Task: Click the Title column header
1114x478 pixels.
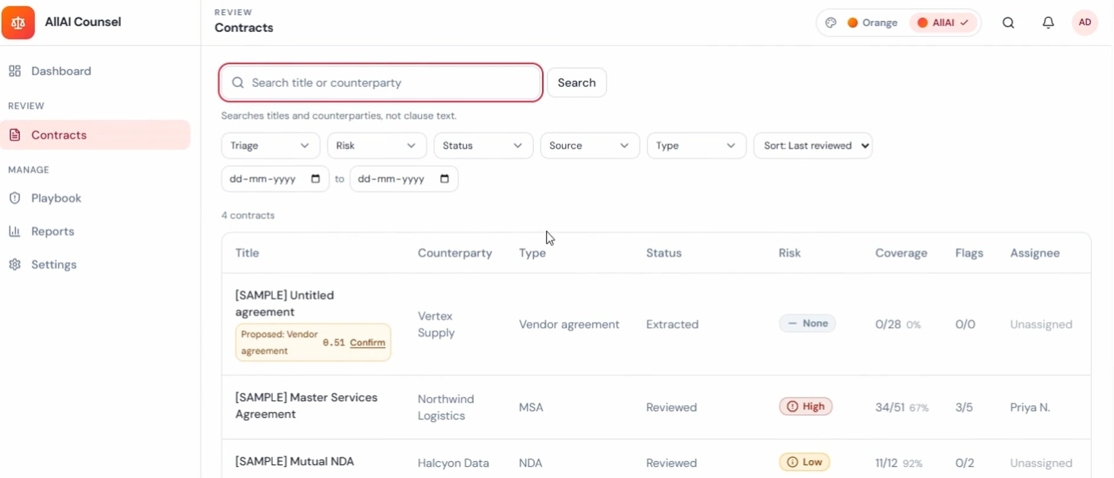Action: [247, 253]
